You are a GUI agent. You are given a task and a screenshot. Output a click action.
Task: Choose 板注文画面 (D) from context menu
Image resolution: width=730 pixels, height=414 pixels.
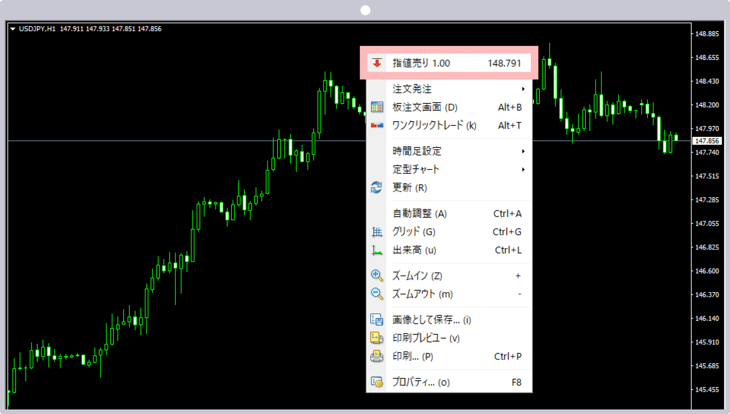tap(449, 107)
